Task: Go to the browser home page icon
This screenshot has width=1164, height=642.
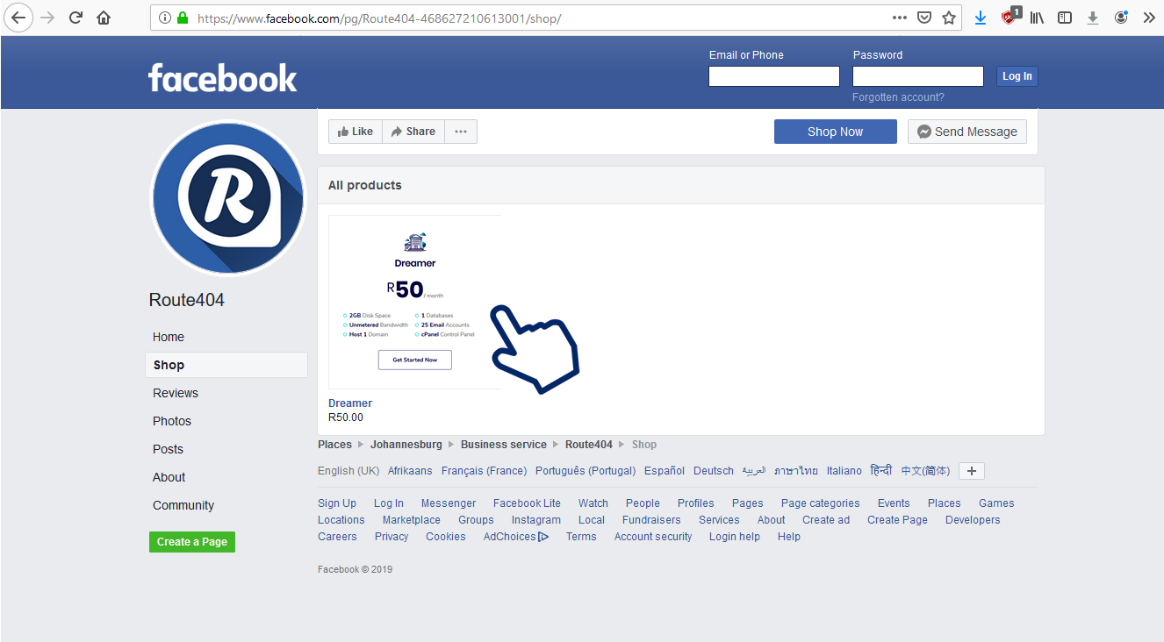Action: tap(104, 18)
